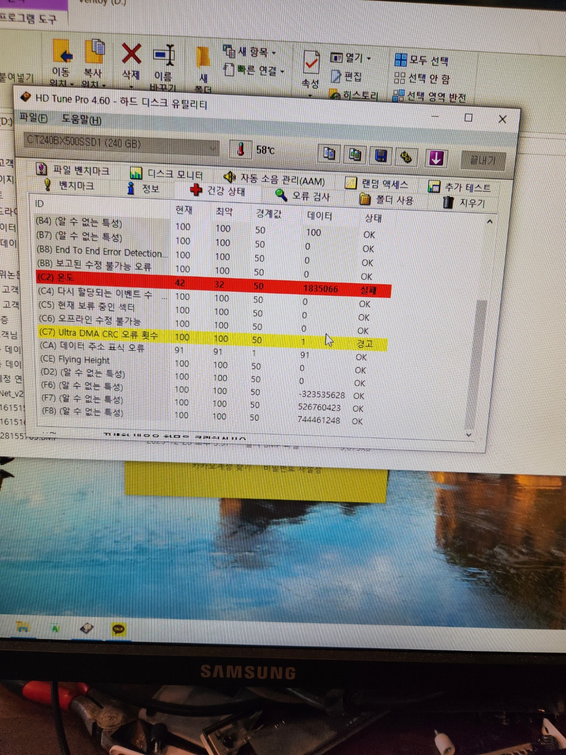Click the scroll-down arrow of SMART list

click(468, 435)
